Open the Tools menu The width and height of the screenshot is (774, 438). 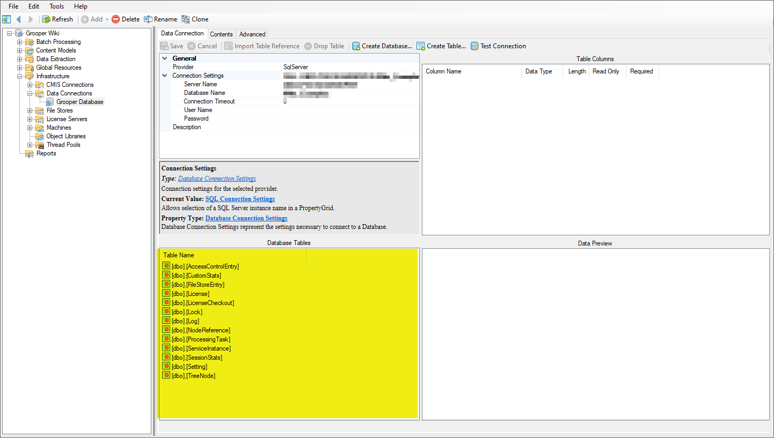56,6
